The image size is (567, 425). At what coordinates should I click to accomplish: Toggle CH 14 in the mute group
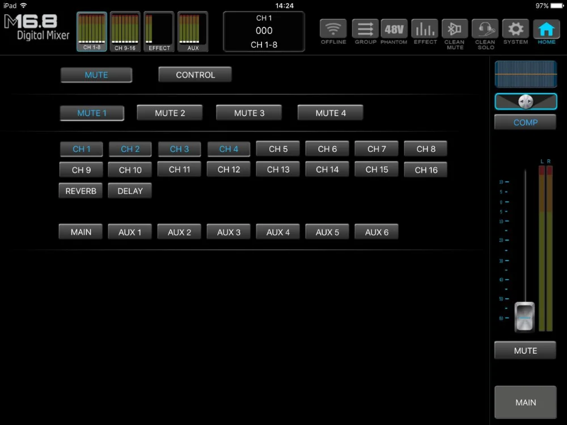[x=327, y=169]
